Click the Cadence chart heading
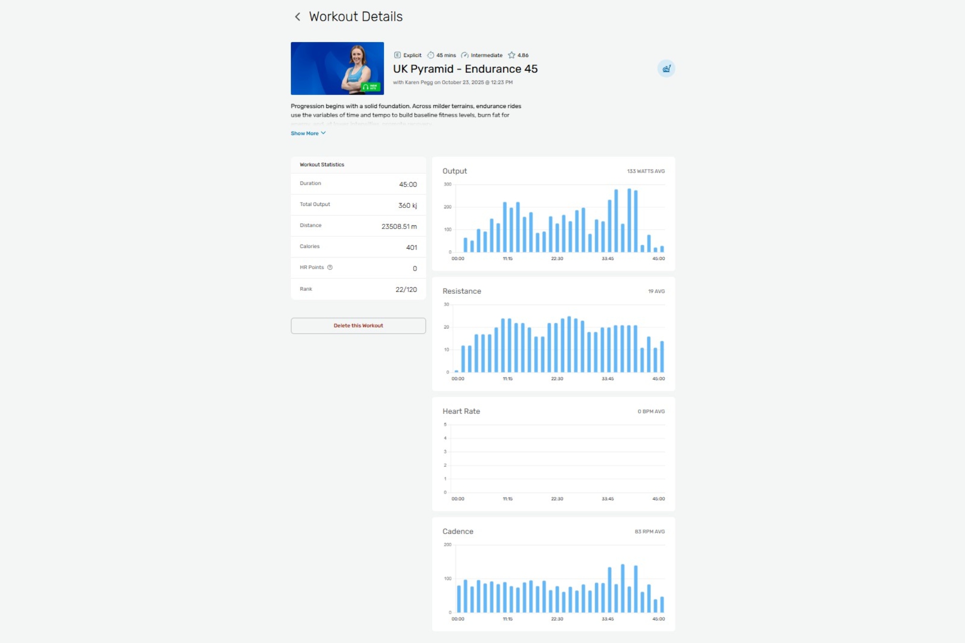 (457, 531)
